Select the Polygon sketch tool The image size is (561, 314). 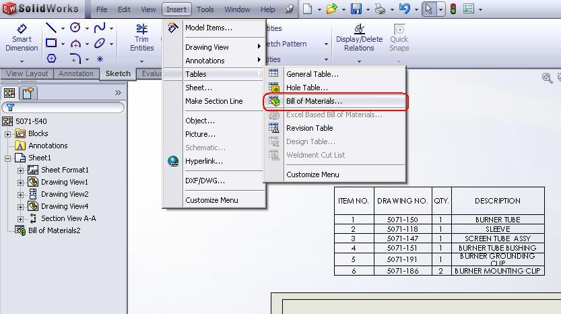coord(51,59)
